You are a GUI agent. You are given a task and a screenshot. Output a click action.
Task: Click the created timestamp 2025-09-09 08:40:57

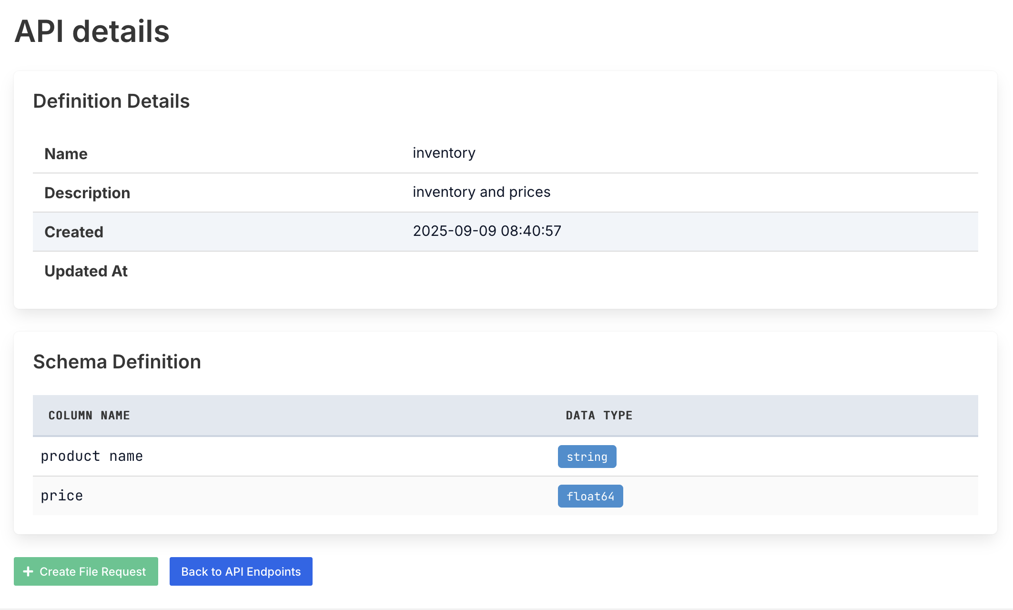tap(486, 231)
